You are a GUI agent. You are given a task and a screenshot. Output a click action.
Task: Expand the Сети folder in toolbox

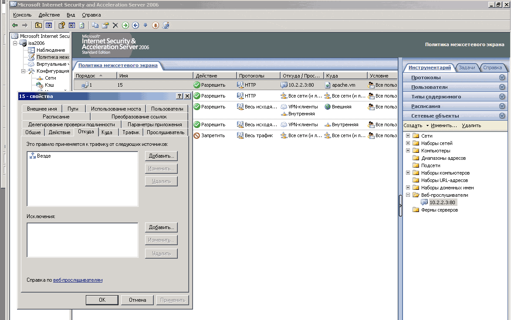(x=408, y=135)
